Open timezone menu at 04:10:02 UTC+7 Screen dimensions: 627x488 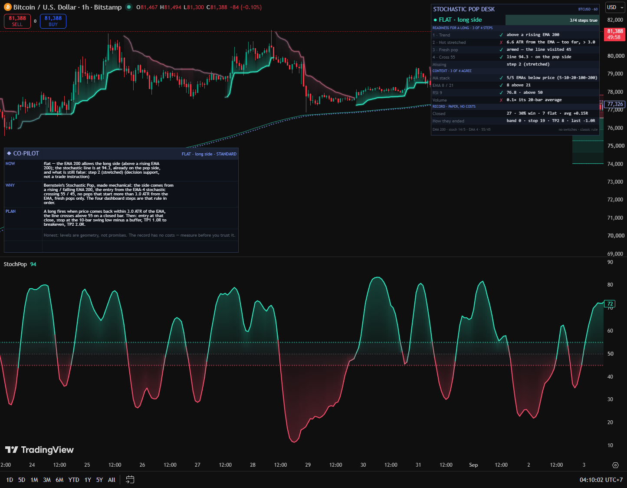(x=601, y=480)
